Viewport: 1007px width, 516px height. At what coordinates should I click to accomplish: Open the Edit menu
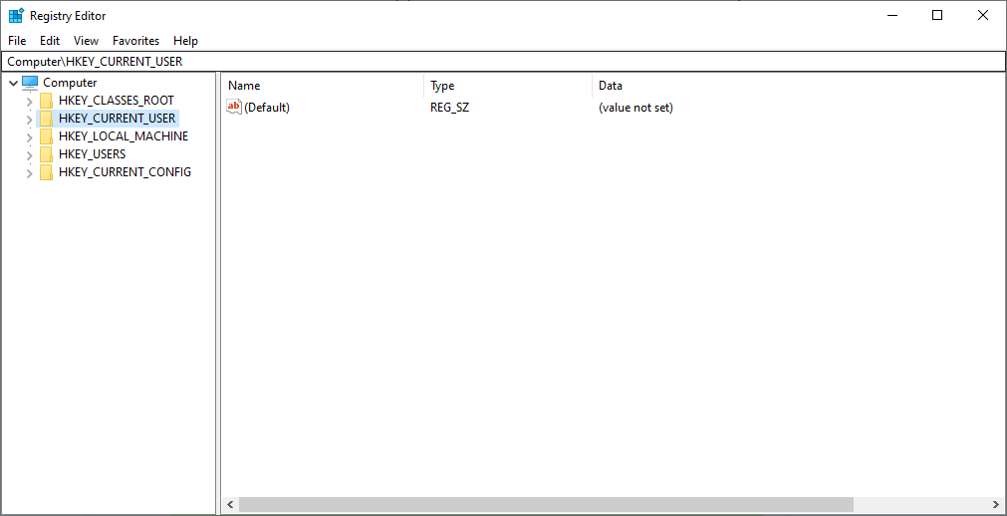pyautogui.click(x=50, y=41)
